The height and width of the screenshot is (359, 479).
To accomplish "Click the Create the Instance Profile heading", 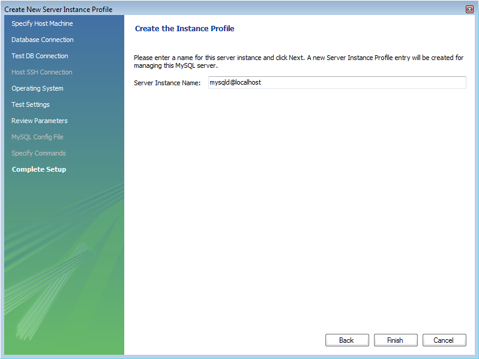I will tap(184, 28).
